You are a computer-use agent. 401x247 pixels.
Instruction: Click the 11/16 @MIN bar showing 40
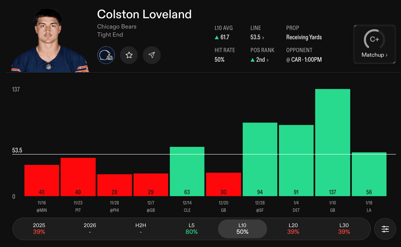pyautogui.click(x=42, y=181)
